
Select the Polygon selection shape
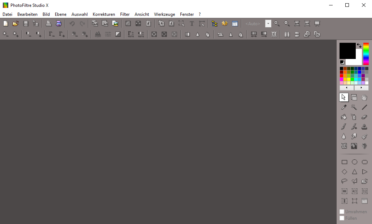point(354,182)
